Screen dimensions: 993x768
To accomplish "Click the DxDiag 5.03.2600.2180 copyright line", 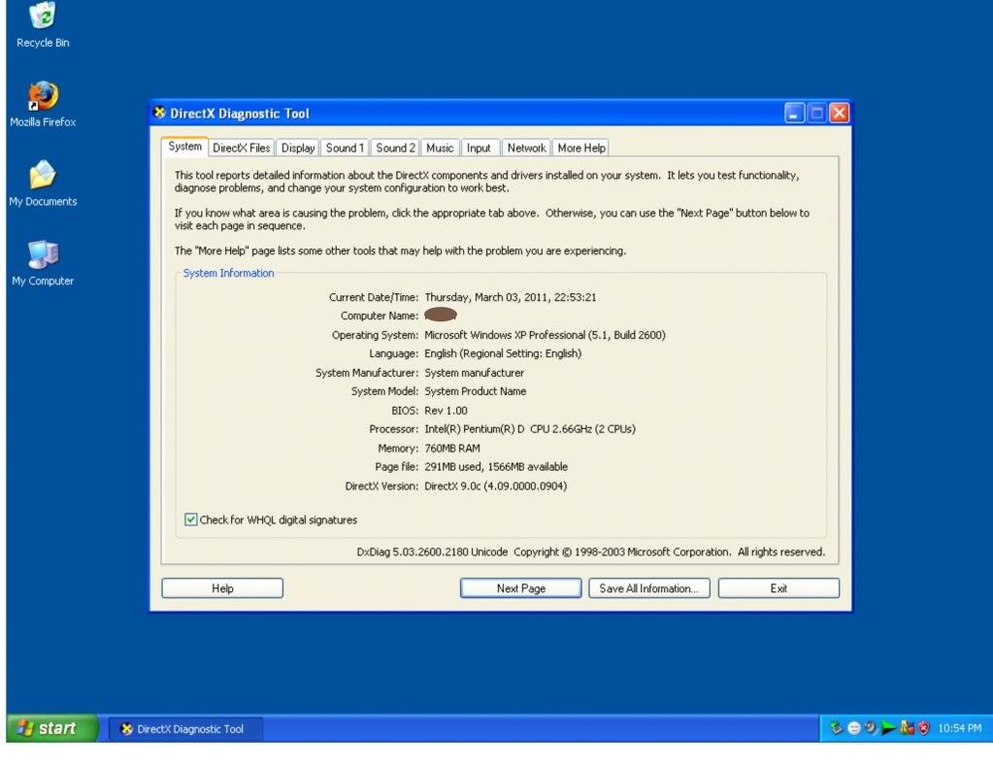I will (x=591, y=551).
